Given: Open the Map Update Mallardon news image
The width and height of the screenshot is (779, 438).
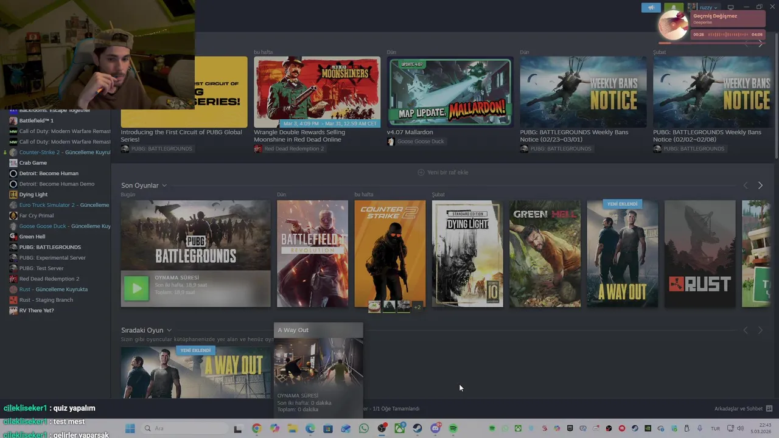Looking at the screenshot, I should 450,92.
